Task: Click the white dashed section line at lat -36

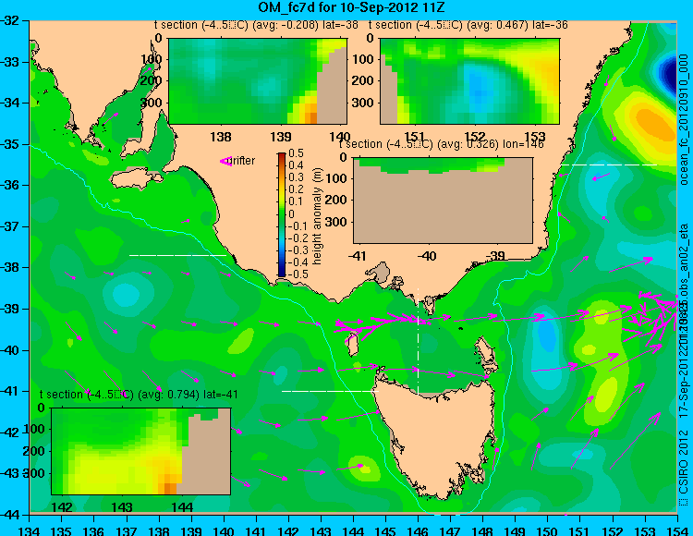Action: click(x=609, y=164)
